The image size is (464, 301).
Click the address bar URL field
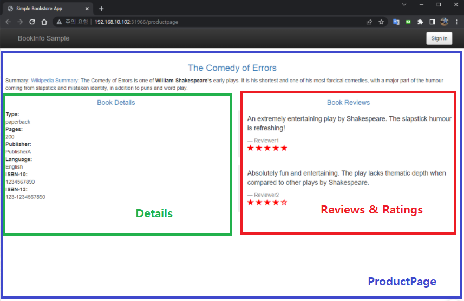(217, 22)
